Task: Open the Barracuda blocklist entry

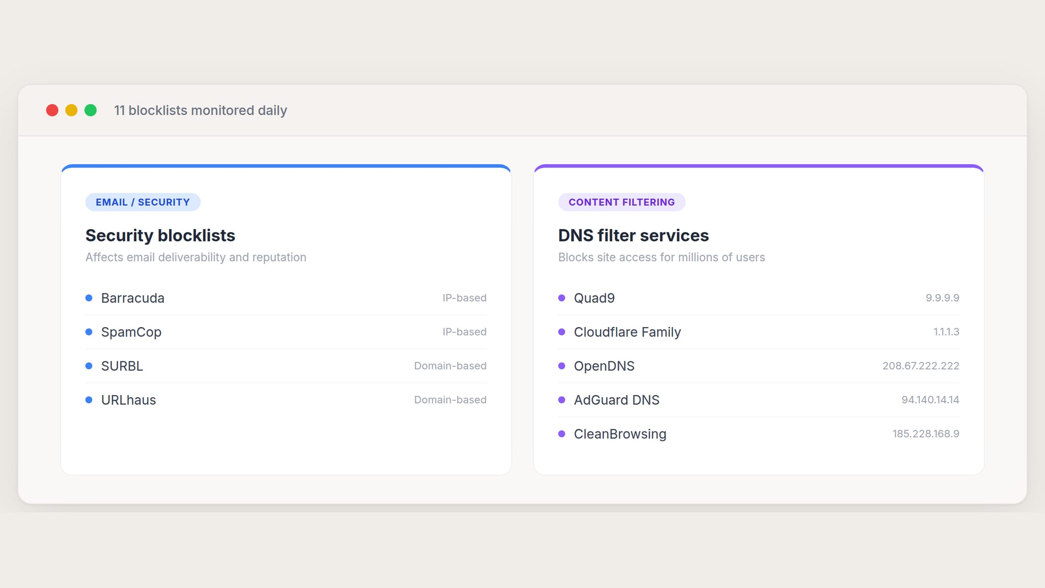Action: tap(133, 298)
